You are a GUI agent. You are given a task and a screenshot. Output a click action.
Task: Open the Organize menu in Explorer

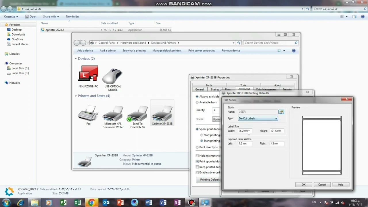point(11,16)
